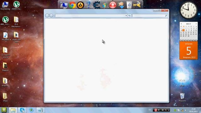Open AIMP player from the top dock

[x=80, y=5]
